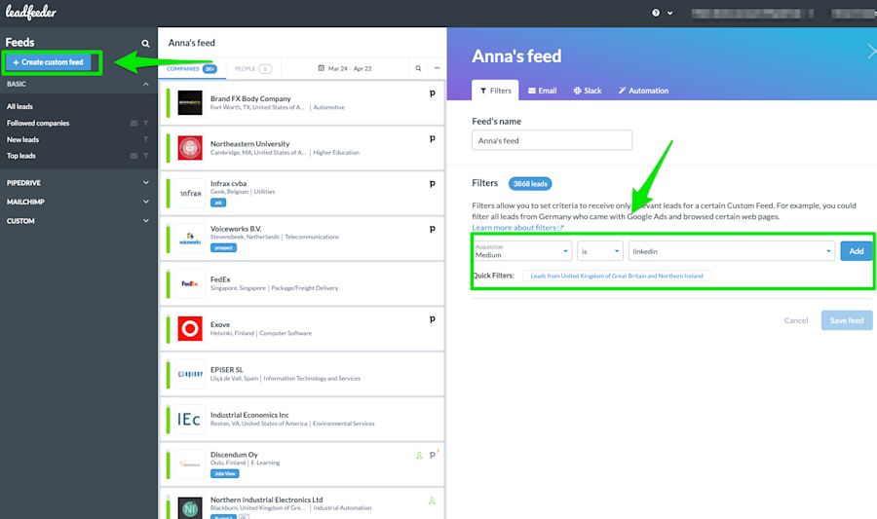Switch to the COMPANIES tab
The height and width of the screenshot is (519, 877).
pyautogui.click(x=192, y=69)
